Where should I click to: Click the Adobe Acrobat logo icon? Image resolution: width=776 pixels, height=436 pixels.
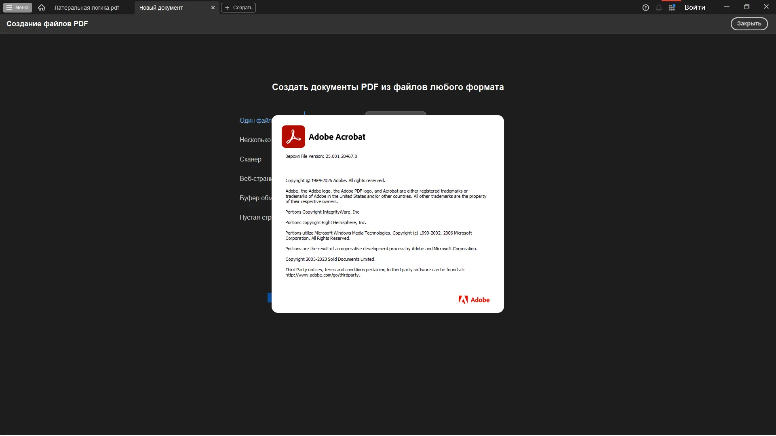[x=293, y=136]
